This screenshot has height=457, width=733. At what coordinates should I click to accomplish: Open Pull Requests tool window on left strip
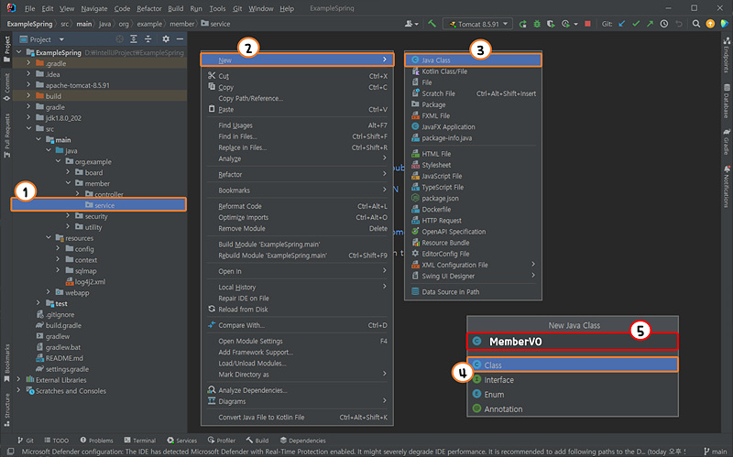click(x=6, y=136)
